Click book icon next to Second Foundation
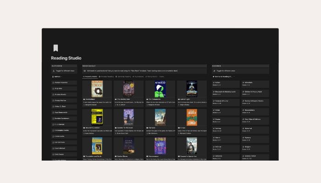The height and width of the screenshot is (183, 321). coord(84,128)
